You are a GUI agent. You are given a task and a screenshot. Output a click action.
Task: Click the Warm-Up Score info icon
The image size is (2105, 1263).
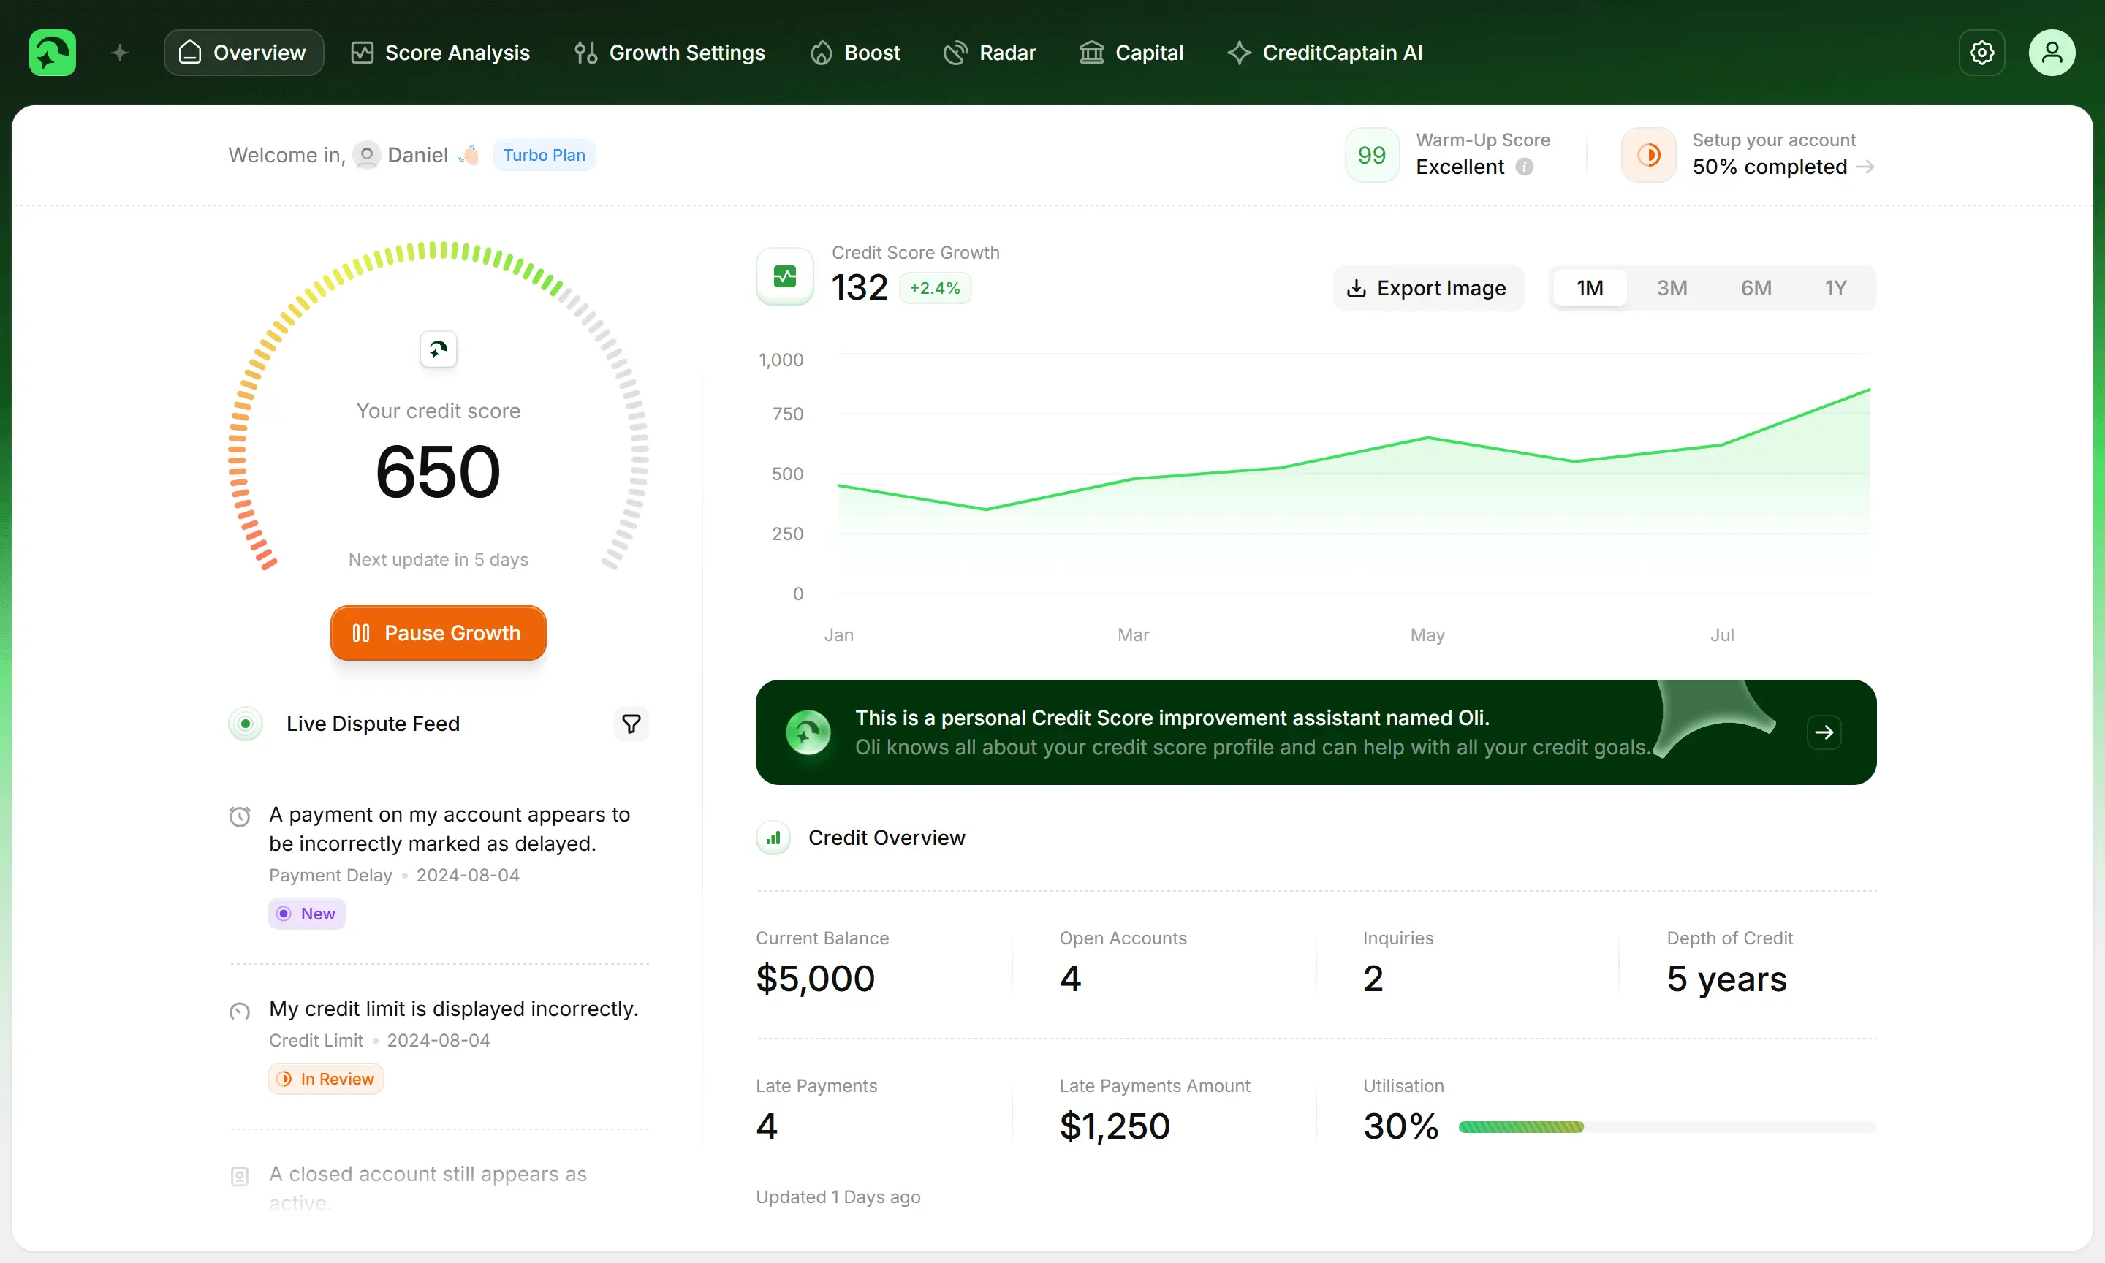click(1525, 167)
